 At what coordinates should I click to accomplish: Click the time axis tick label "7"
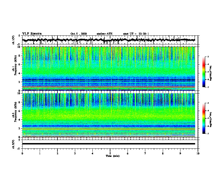tap(145, 153)
